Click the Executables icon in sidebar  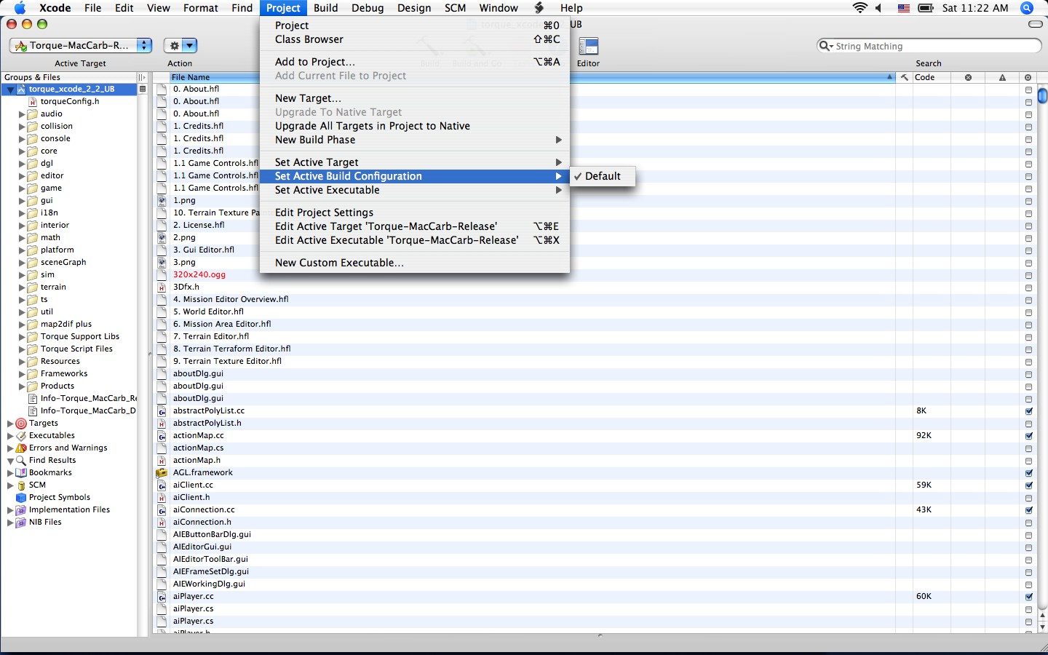pyautogui.click(x=21, y=436)
